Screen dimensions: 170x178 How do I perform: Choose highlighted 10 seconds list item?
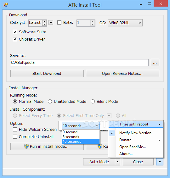point(81,142)
